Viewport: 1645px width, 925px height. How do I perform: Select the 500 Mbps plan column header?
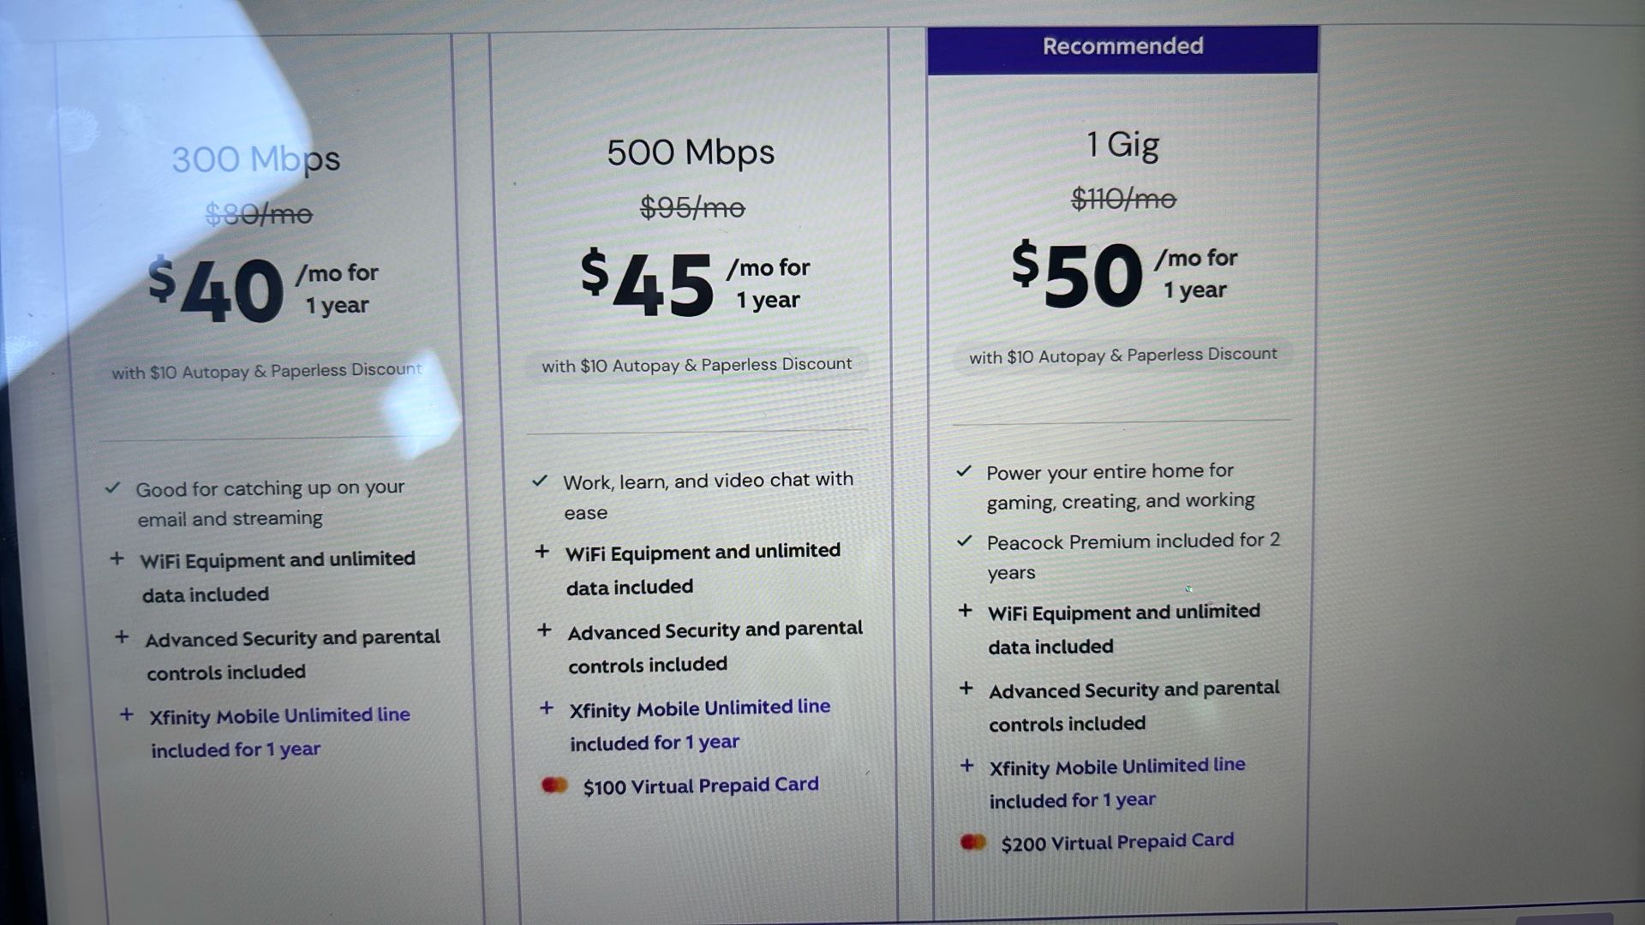click(691, 152)
